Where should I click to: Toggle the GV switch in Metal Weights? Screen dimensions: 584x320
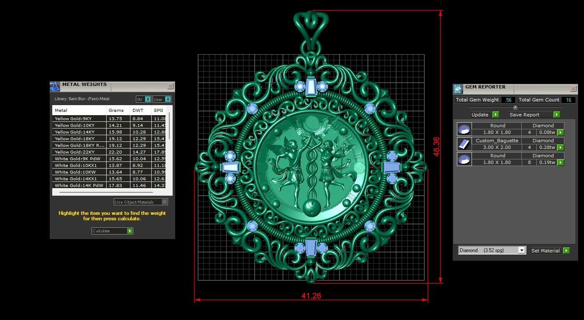point(143,99)
